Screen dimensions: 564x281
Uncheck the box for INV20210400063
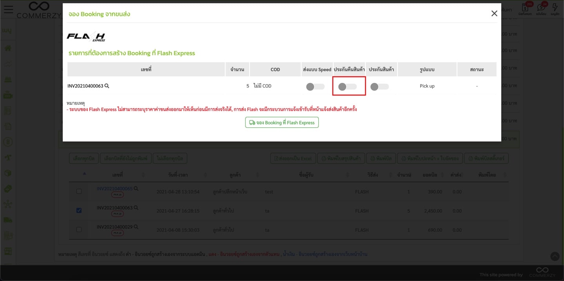coord(79,210)
